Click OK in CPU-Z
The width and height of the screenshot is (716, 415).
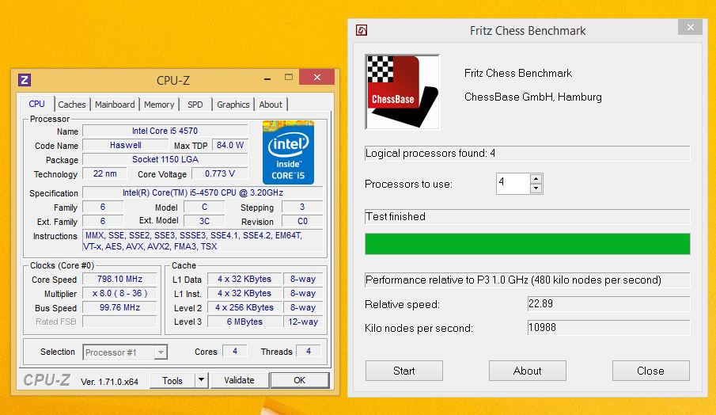300,380
